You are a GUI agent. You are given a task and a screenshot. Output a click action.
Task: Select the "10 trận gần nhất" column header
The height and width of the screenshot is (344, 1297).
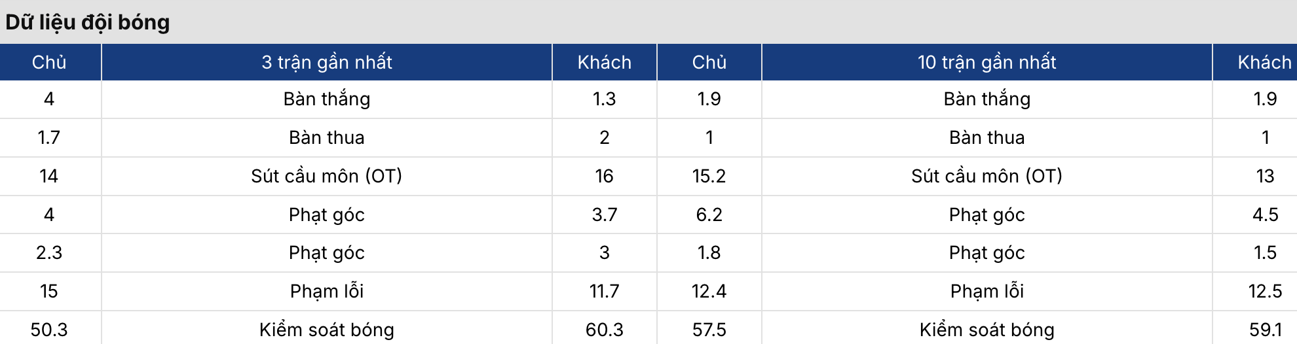coord(987,62)
